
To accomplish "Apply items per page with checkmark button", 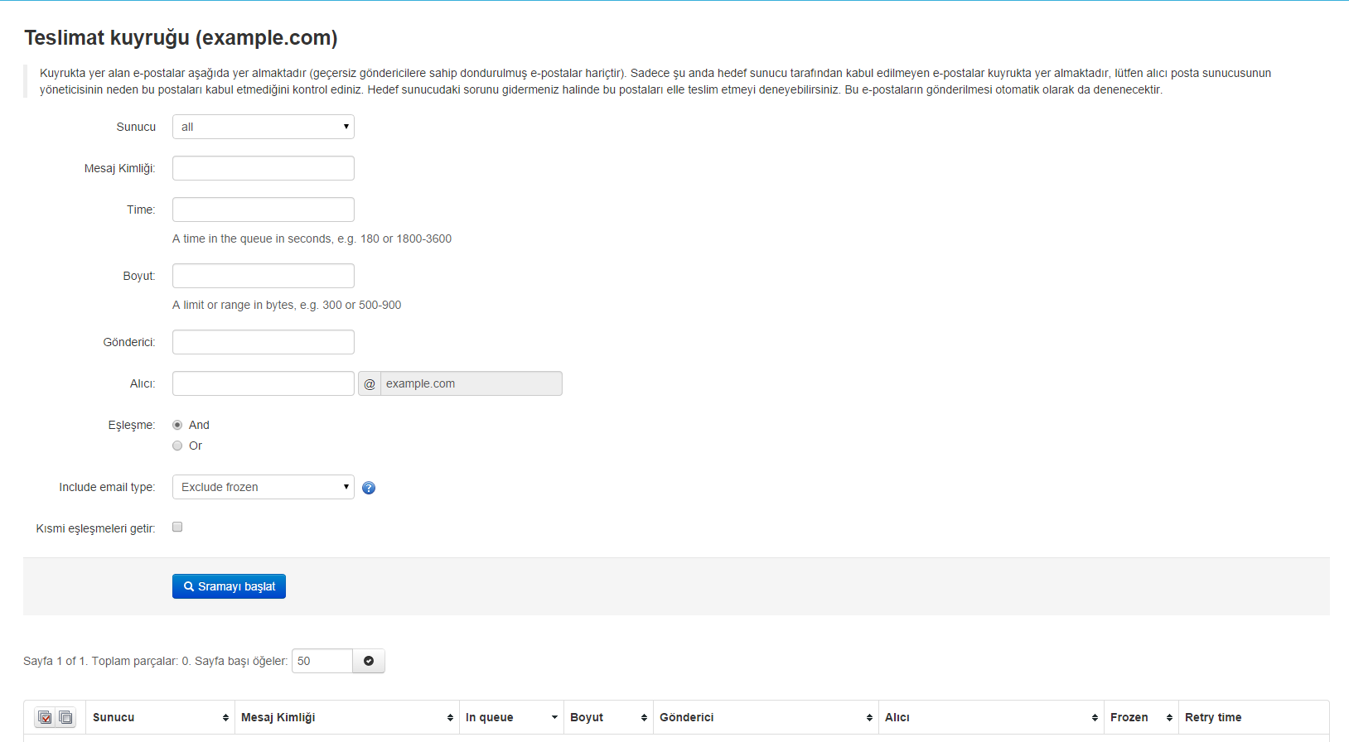I will pyautogui.click(x=369, y=661).
